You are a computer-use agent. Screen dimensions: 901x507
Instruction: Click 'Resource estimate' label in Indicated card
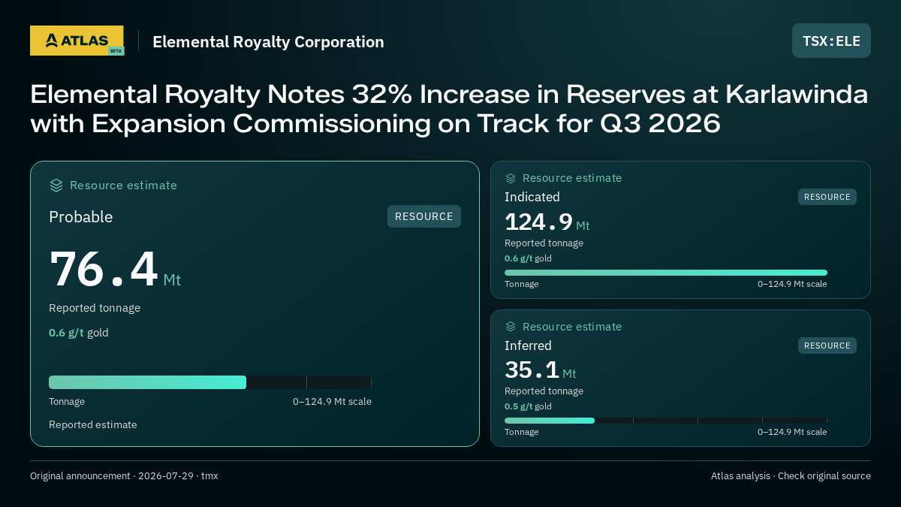[x=572, y=178]
